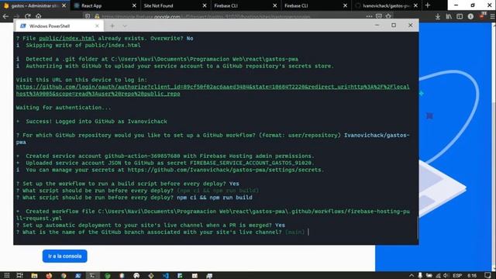
Task: Click the public/index.html file link
Action: pos(67,38)
